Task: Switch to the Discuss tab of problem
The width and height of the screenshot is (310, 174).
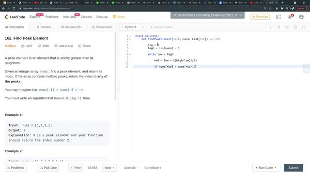Action: click(72, 27)
